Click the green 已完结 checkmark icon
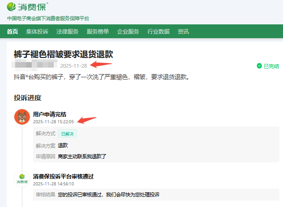 coord(259,66)
